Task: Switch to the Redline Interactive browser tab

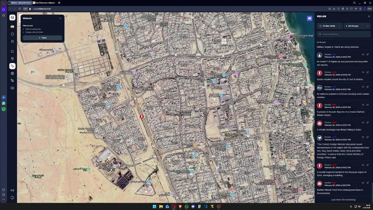Action: pyautogui.click(x=20, y=3)
